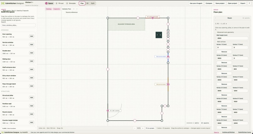Click the redo arrow next to Validate Plan
253x134 pixels.
77,9
